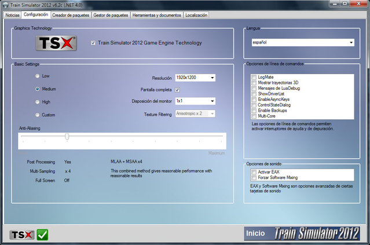Screen dimensions: 370x245
Task: Click the Train Simulator 2012 logo
Action: [x=320, y=234]
